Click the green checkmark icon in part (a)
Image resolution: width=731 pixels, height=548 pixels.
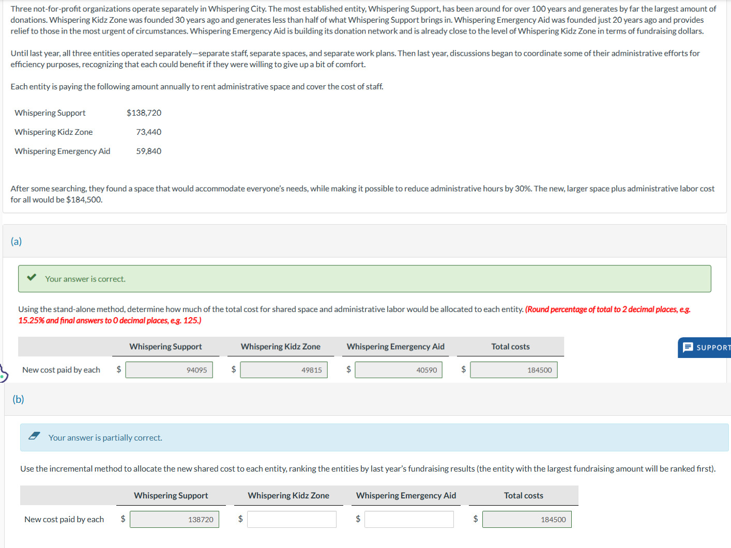[32, 277]
